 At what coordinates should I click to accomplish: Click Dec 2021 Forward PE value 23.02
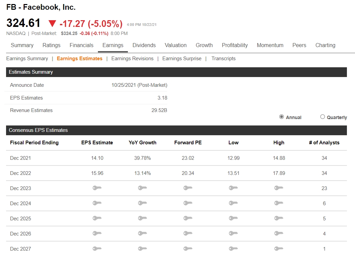click(188, 158)
